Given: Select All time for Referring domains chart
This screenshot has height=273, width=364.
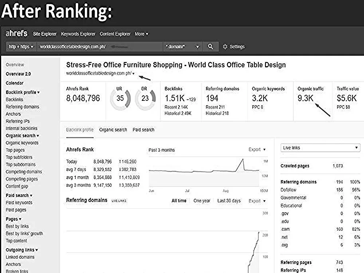Looking at the screenshot, I should [x=179, y=201].
